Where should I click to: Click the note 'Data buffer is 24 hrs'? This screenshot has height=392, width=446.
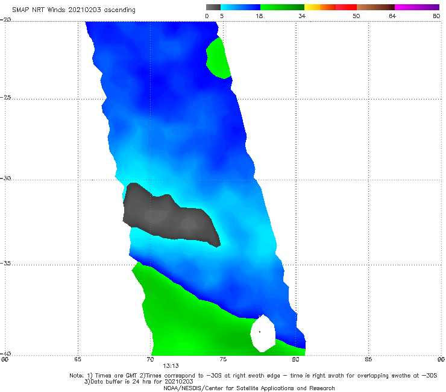pyautogui.click(x=139, y=382)
